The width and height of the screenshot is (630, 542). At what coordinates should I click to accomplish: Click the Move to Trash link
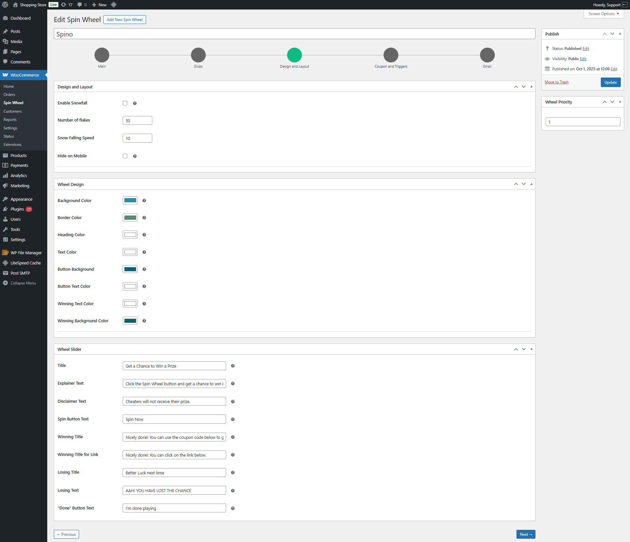[556, 82]
